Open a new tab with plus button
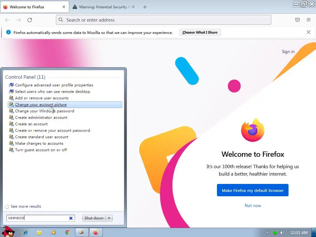 tap(145, 7)
